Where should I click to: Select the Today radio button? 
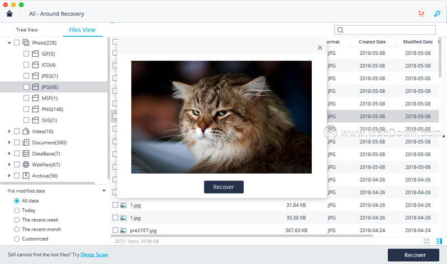pyautogui.click(x=17, y=210)
